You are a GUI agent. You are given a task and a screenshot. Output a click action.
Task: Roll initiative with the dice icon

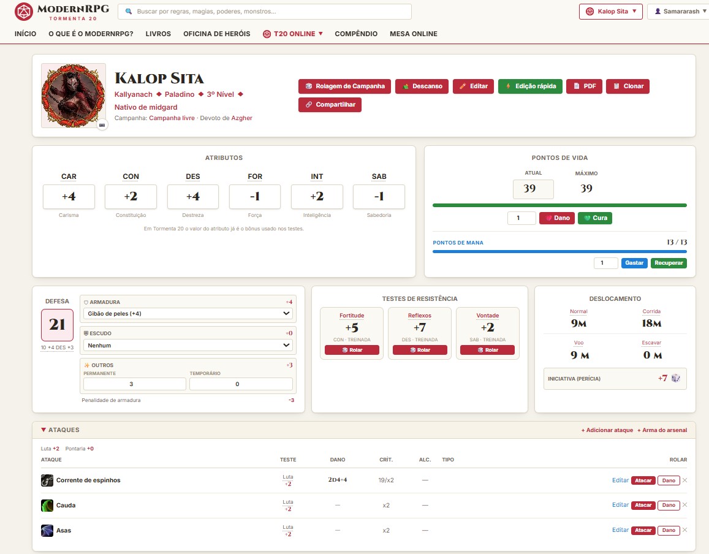pos(675,378)
